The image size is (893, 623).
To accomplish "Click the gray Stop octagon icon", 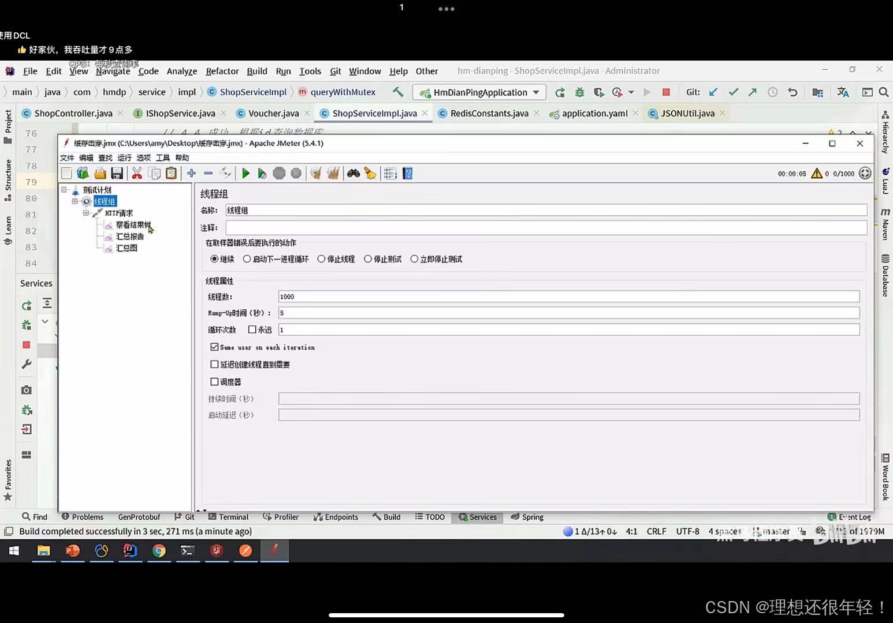I will [279, 173].
